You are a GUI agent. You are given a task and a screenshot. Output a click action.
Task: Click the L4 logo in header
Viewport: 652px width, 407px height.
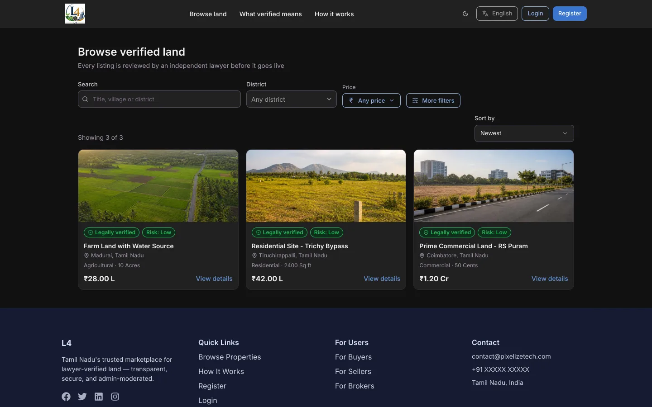point(75,14)
